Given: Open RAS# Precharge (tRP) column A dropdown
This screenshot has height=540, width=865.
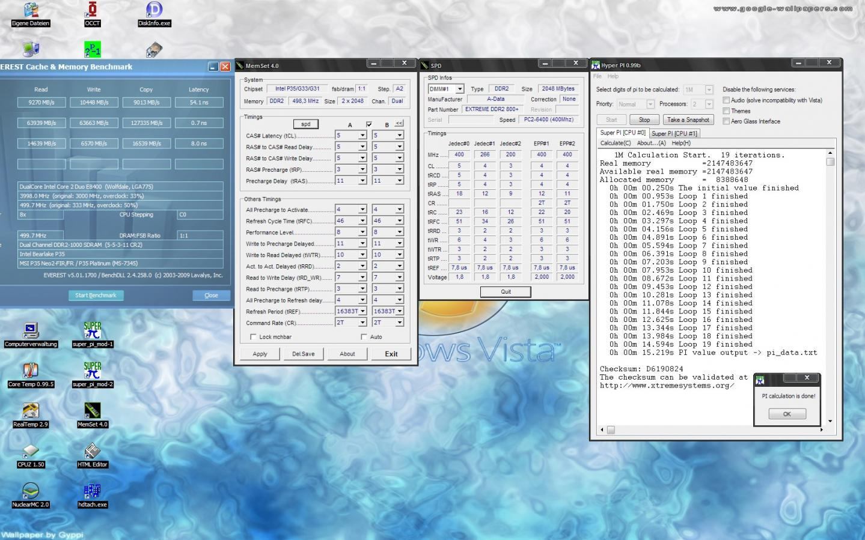Looking at the screenshot, I should tap(362, 169).
